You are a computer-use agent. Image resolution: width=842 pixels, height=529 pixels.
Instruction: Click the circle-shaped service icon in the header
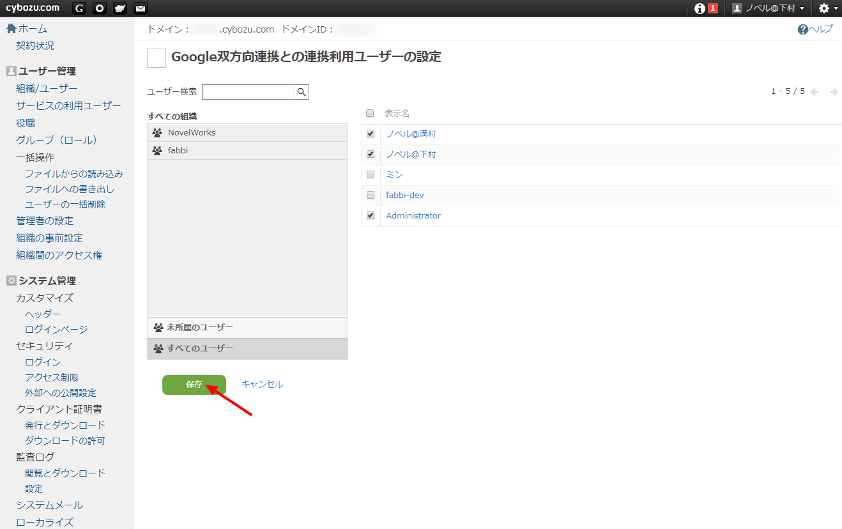point(100,8)
